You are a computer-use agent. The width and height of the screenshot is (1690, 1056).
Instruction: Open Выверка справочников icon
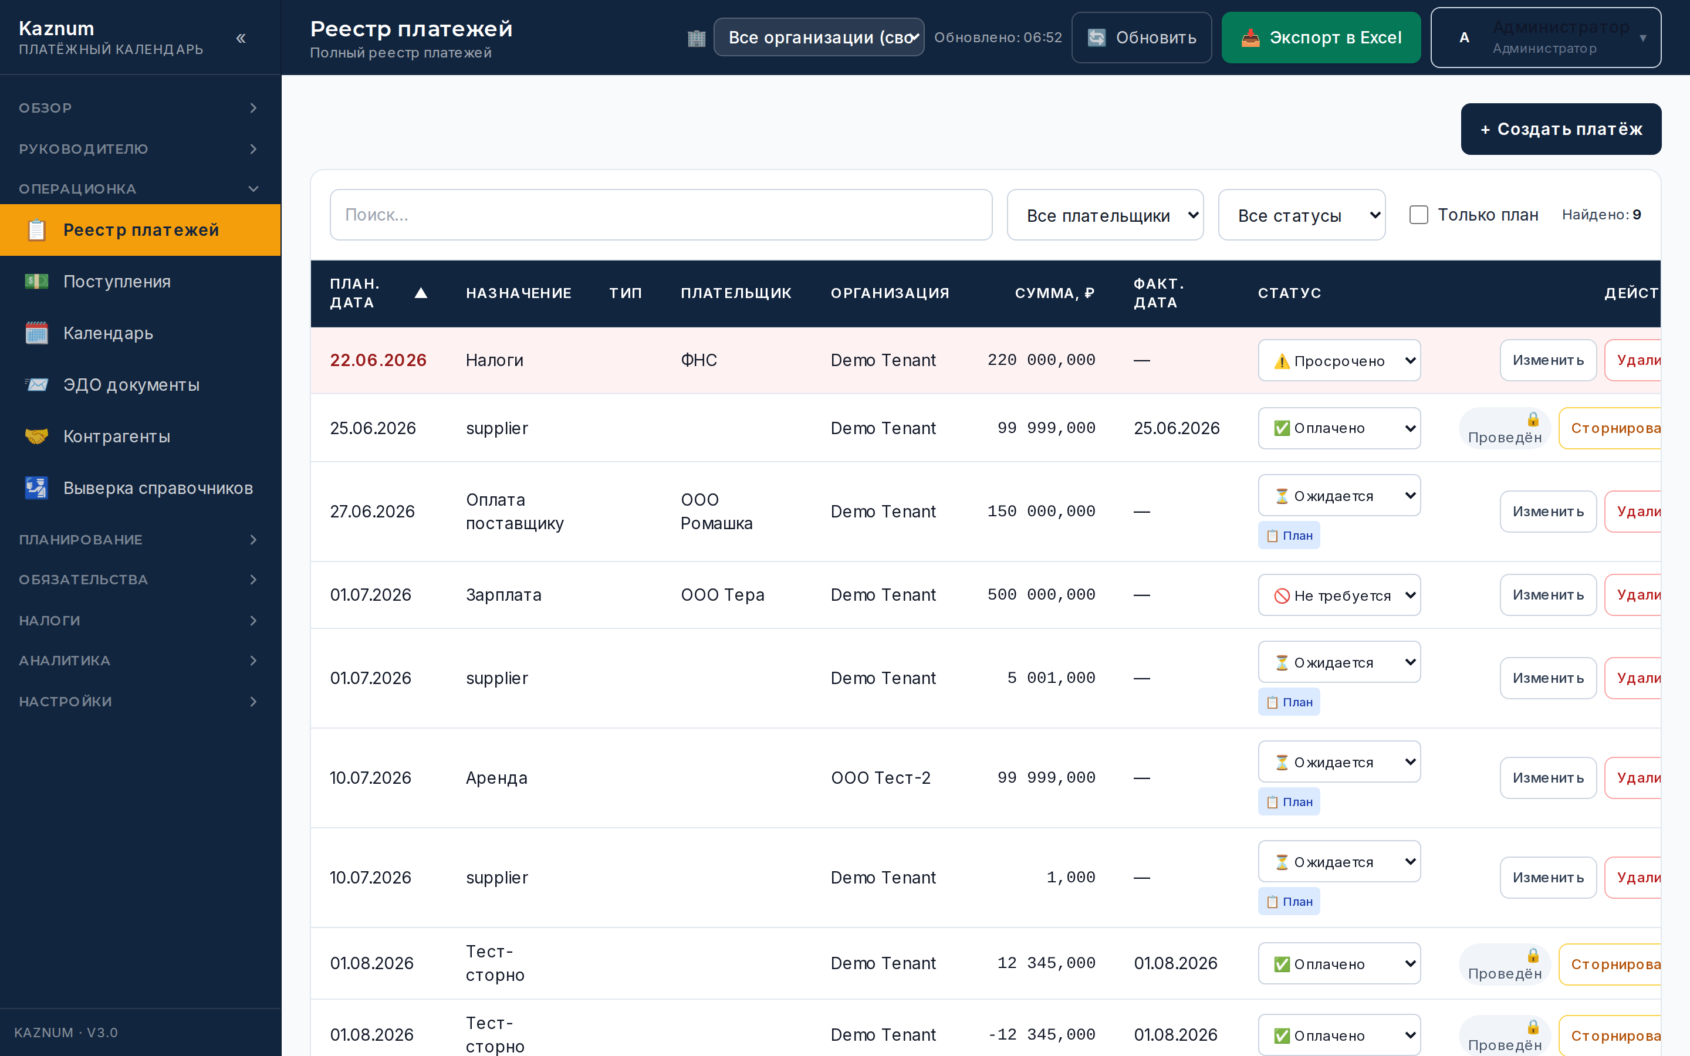tap(36, 488)
